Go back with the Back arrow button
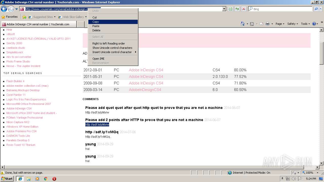 point(4,9)
